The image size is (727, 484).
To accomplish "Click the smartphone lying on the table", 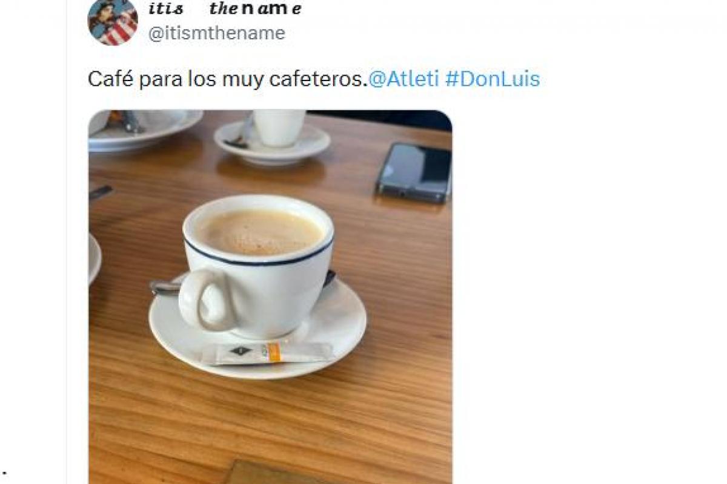I will (x=414, y=172).
